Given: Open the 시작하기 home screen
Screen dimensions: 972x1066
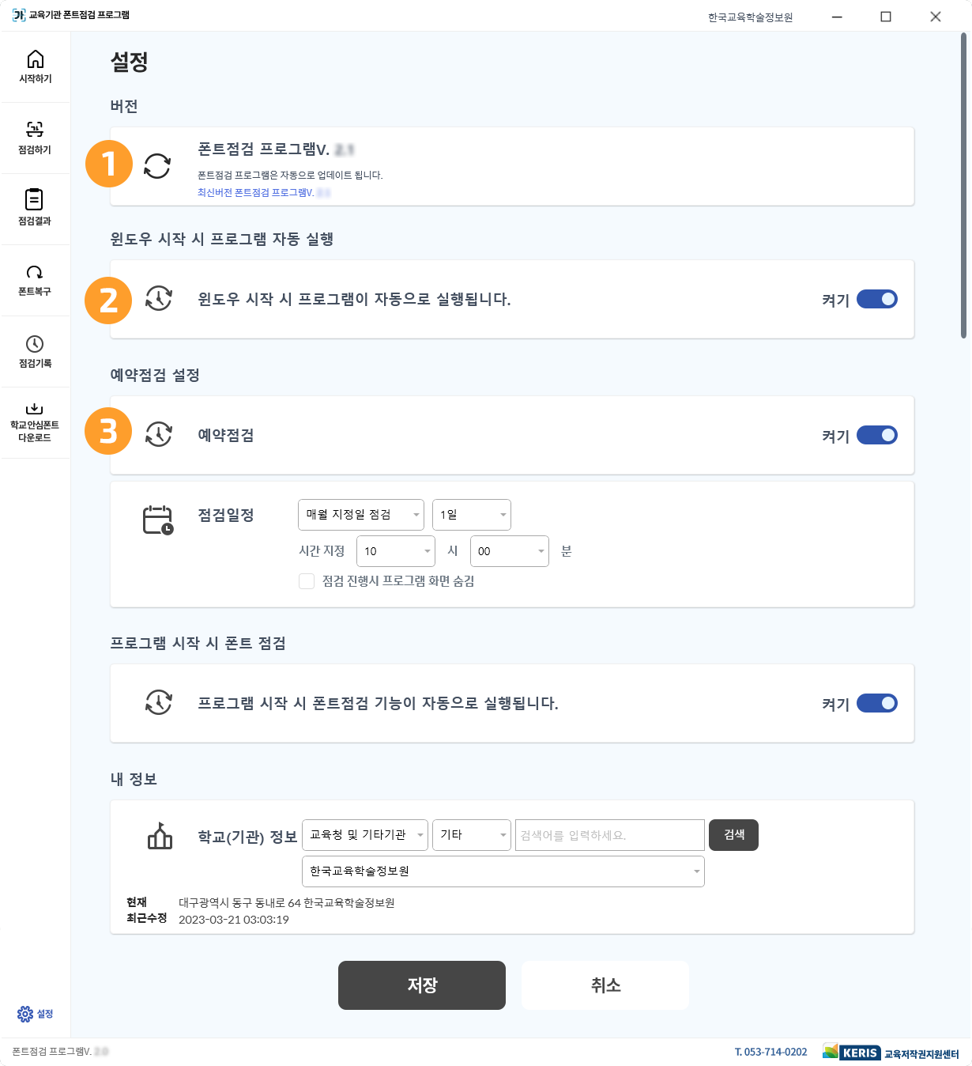Looking at the screenshot, I should (36, 67).
